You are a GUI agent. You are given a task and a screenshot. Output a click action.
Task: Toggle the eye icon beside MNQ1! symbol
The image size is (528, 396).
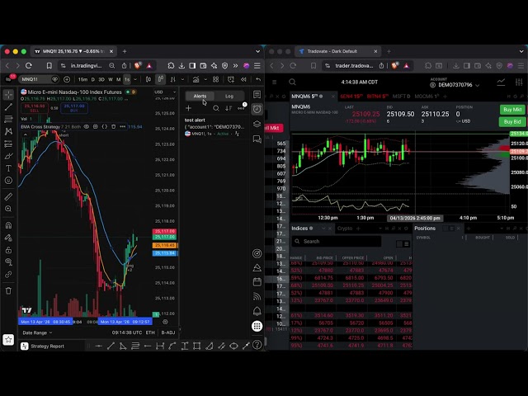54,79
